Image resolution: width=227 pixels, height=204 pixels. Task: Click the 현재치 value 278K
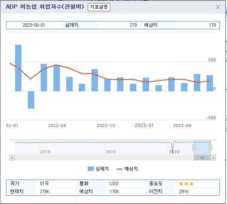point(45,192)
